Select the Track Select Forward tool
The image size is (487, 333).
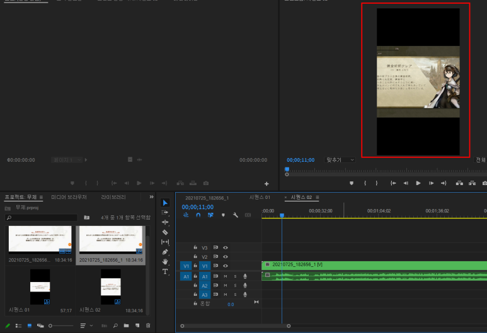tap(165, 213)
